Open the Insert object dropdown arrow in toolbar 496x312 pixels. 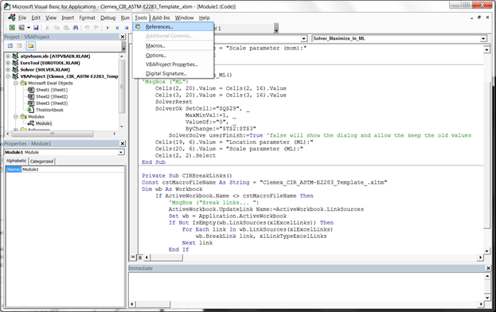29,28
